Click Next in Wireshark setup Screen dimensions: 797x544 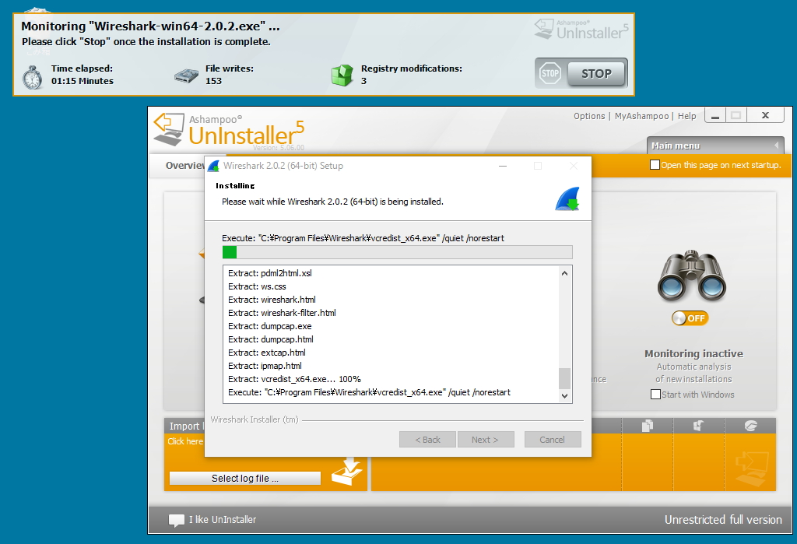(486, 440)
